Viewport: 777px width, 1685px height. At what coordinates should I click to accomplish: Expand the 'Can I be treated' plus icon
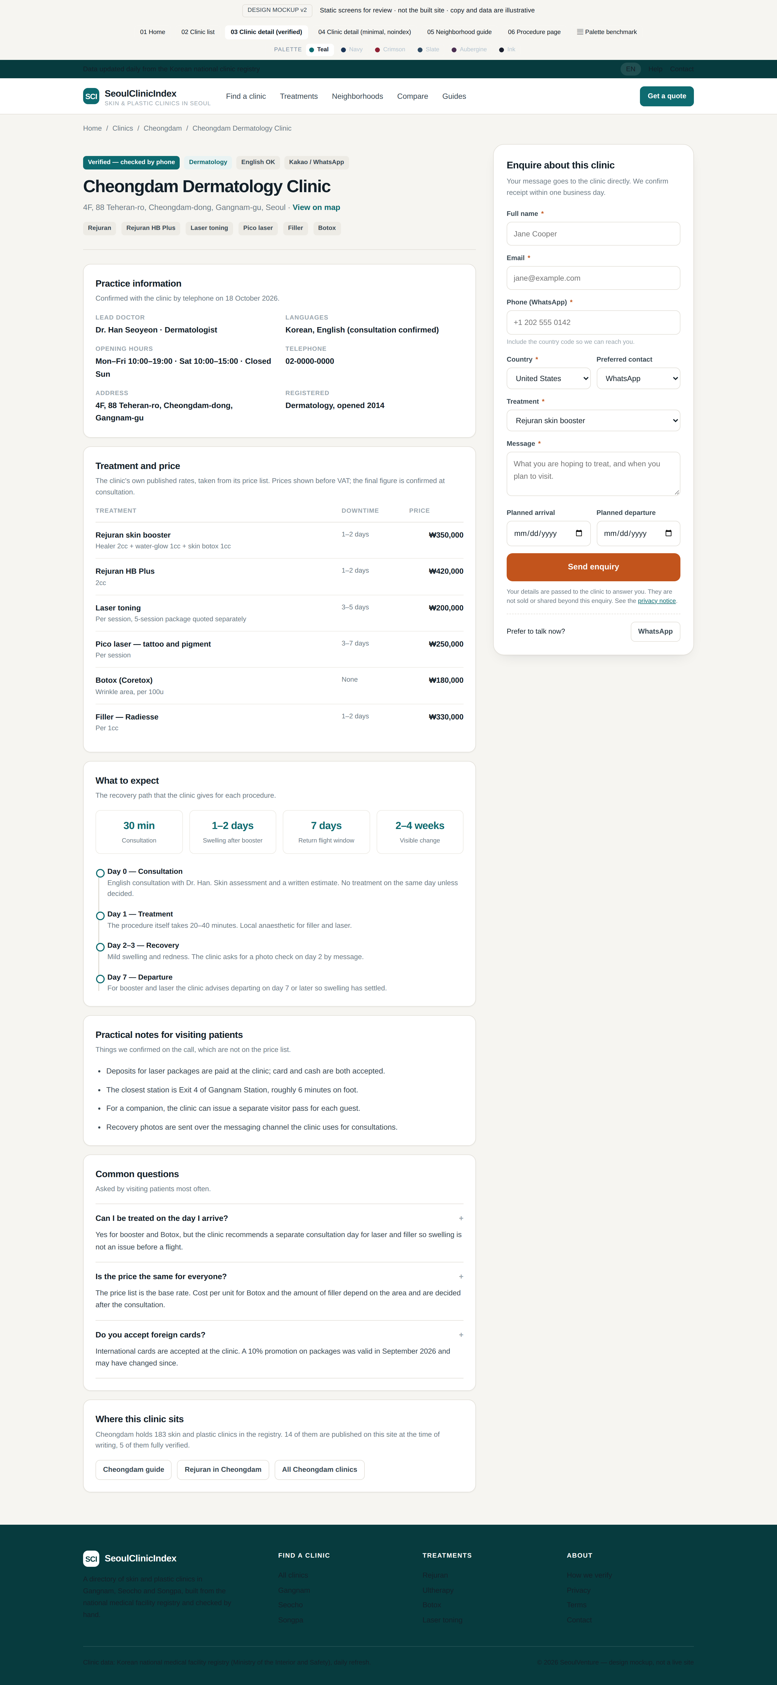click(461, 1218)
